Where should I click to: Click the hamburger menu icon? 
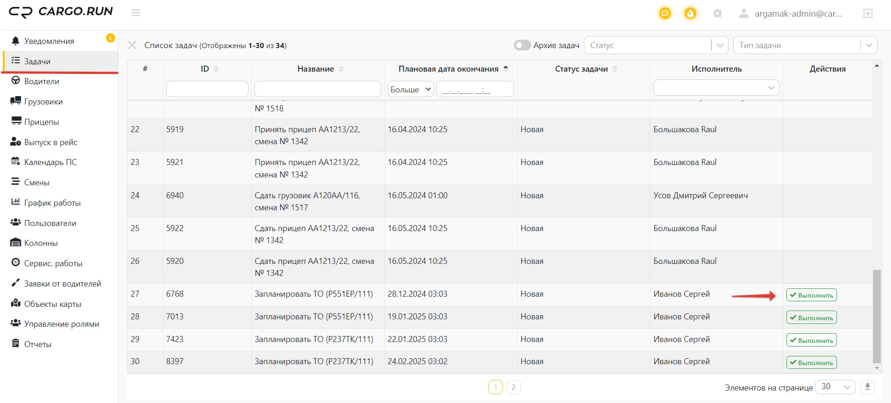[x=136, y=13]
